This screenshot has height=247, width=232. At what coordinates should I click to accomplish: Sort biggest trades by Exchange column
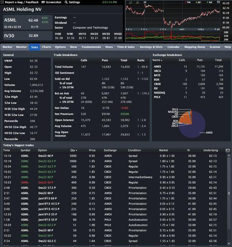(110, 150)
